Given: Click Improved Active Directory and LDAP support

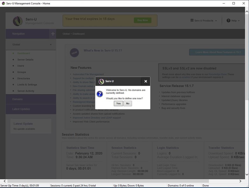Looking at the screenshot, I should pos(97,118).
